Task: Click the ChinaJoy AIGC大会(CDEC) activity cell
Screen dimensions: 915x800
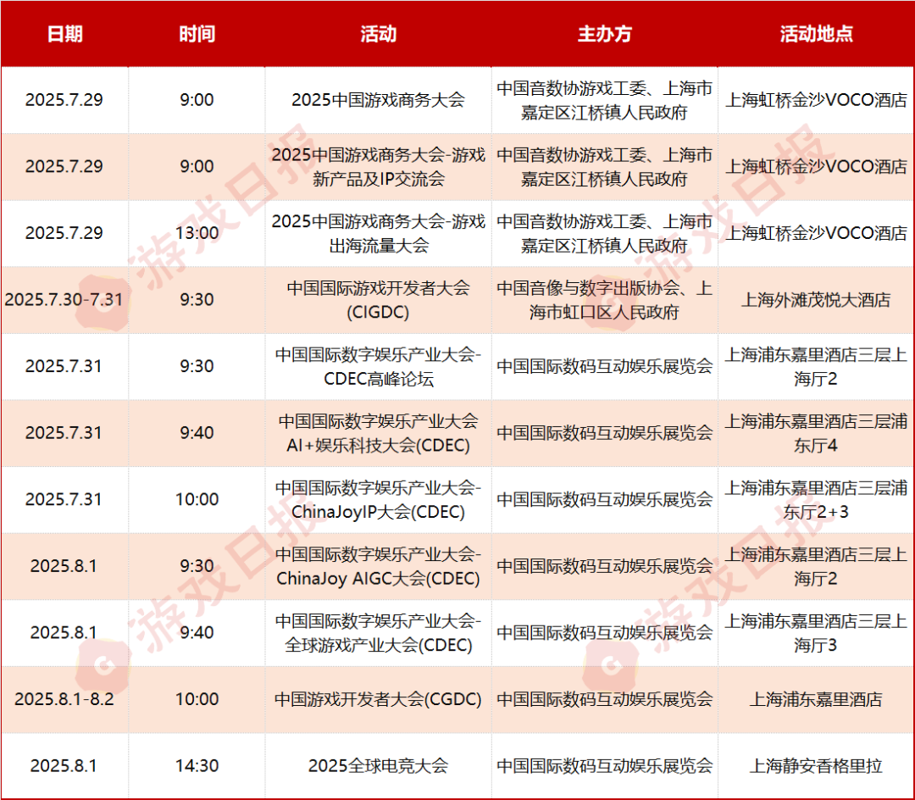Action: click(x=378, y=566)
